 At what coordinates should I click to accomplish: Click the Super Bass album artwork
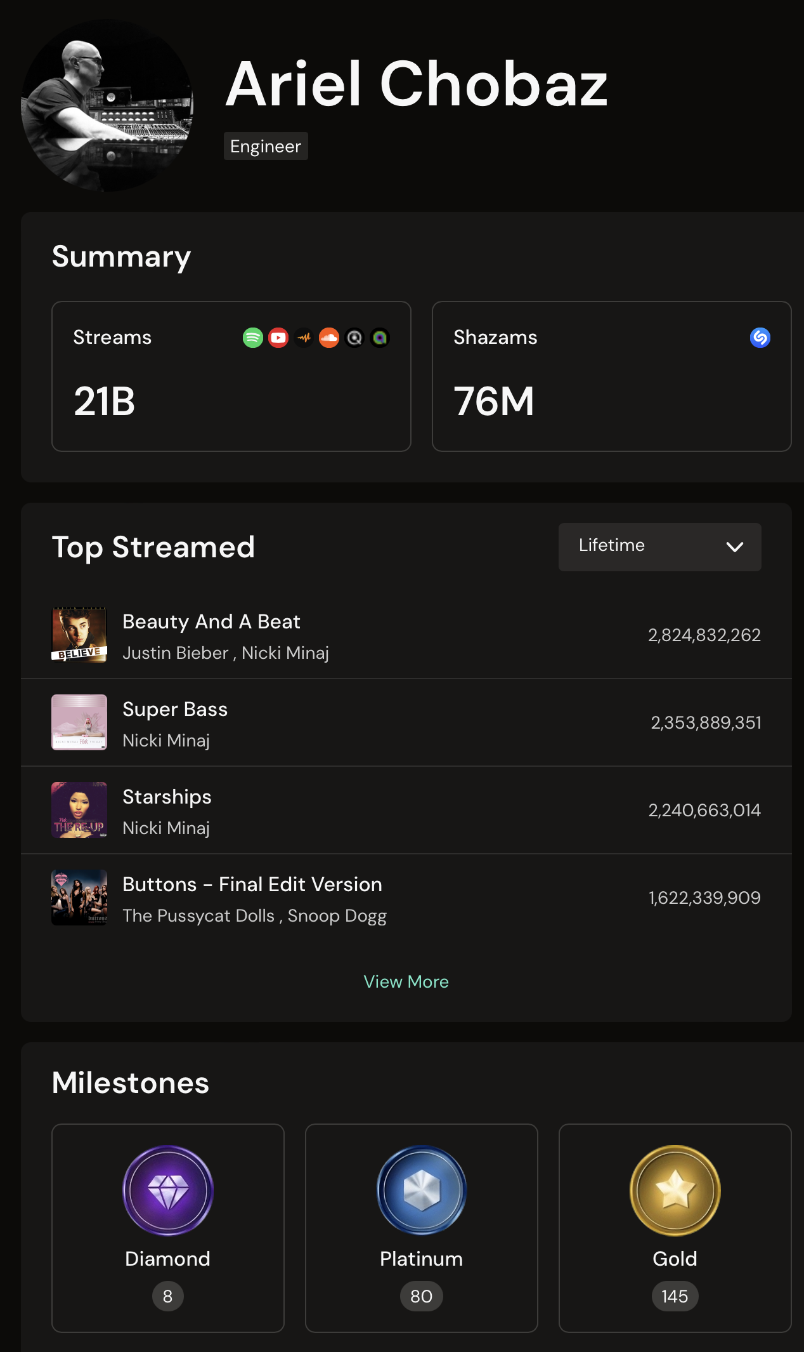pos(79,722)
